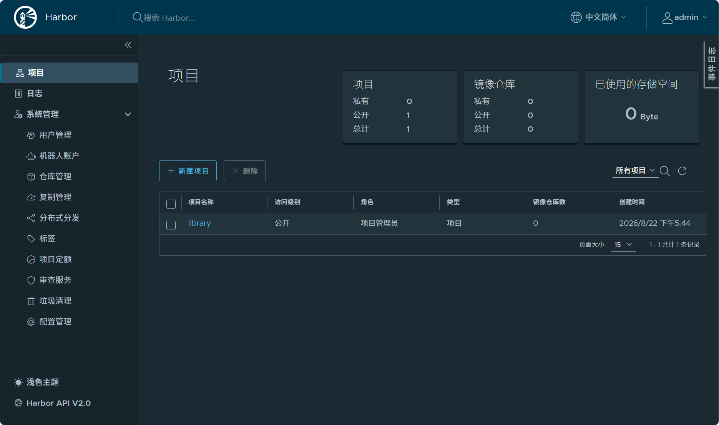
Task: Click the 审查服务 shield icon
Action: pyautogui.click(x=31, y=280)
